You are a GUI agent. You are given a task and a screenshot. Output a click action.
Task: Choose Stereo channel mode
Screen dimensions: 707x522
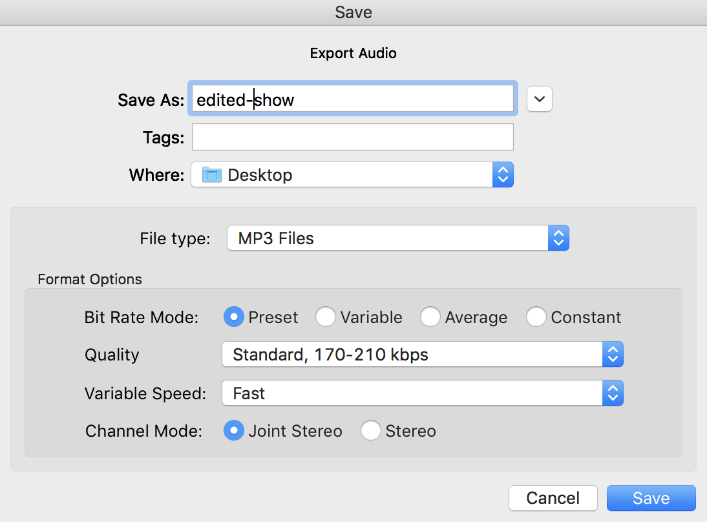coord(371,431)
